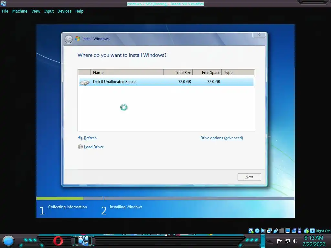This screenshot has height=248, width=331.
Task: Open the File menu
Action: point(5,11)
